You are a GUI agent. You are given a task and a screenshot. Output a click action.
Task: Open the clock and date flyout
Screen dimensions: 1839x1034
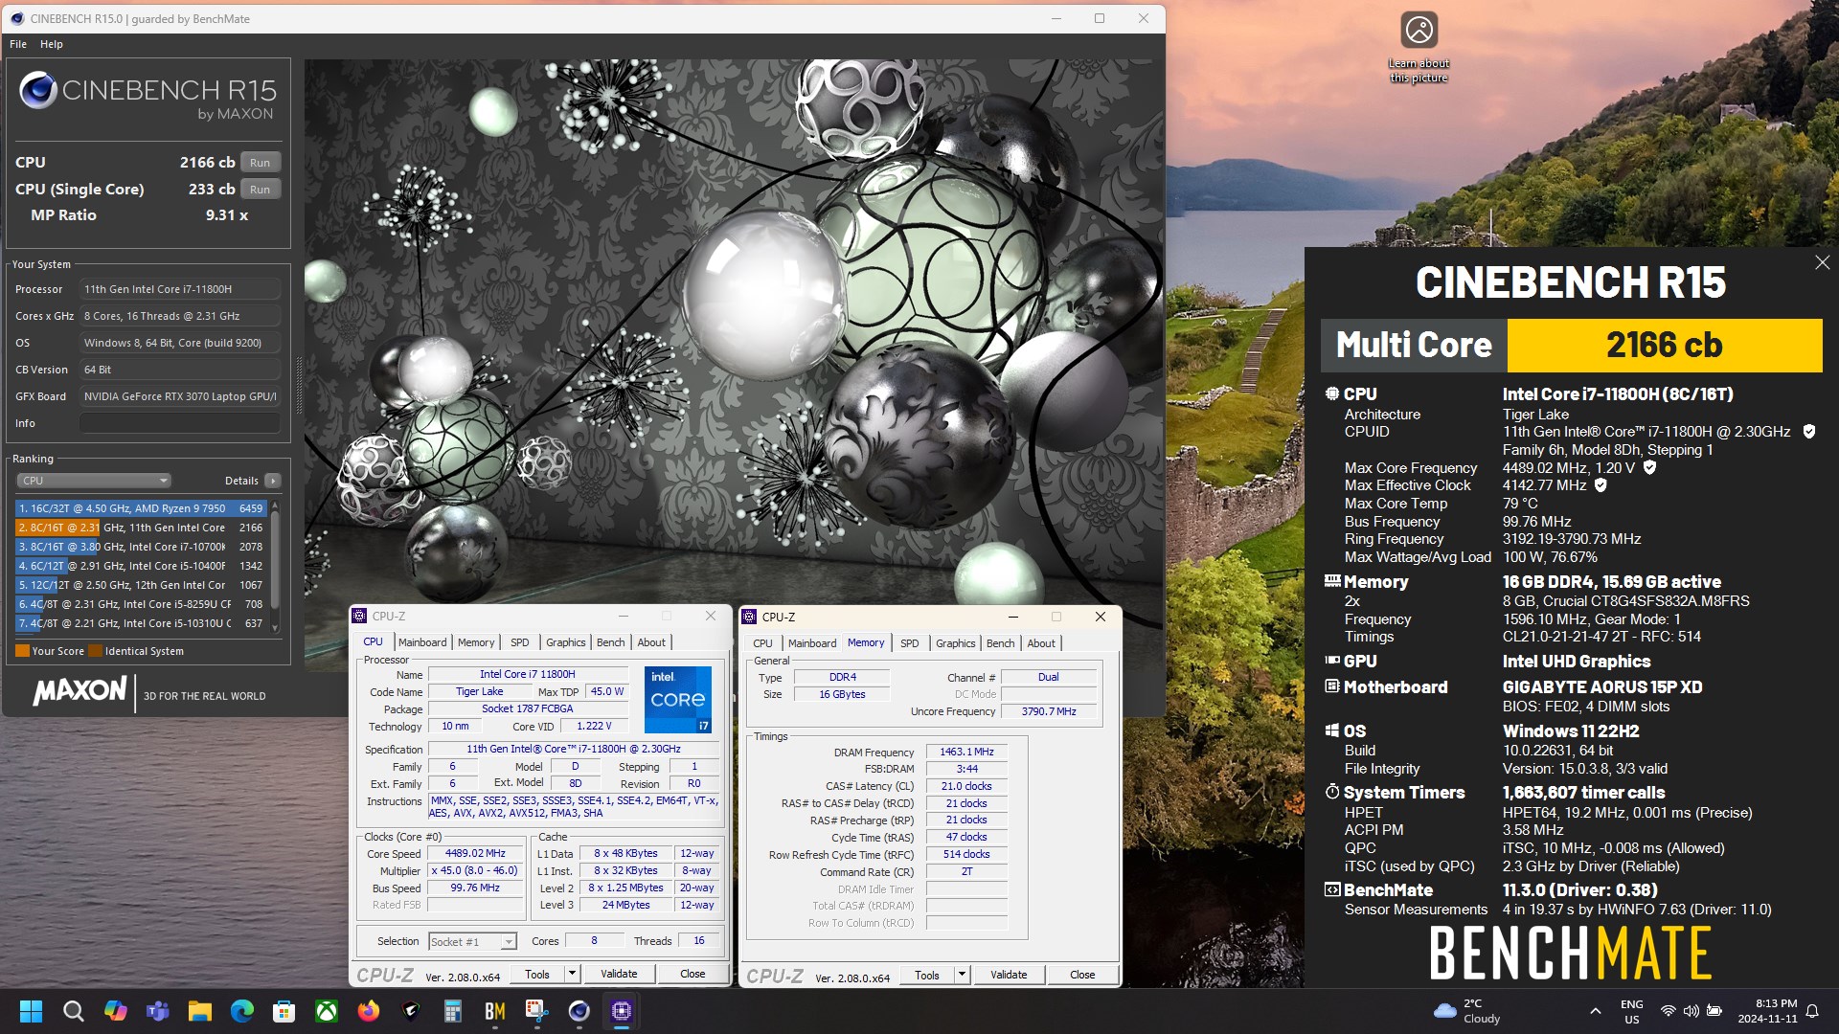tap(1767, 1011)
